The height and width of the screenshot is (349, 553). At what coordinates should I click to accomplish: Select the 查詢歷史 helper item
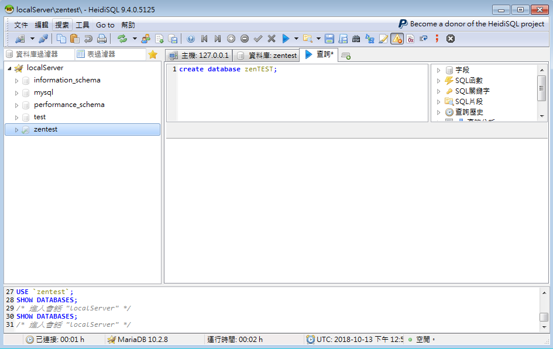click(469, 112)
